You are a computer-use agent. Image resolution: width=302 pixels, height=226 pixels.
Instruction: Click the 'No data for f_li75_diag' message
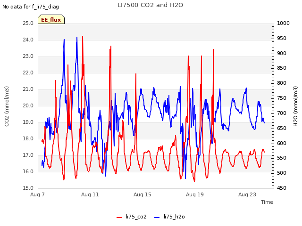(31, 7)
